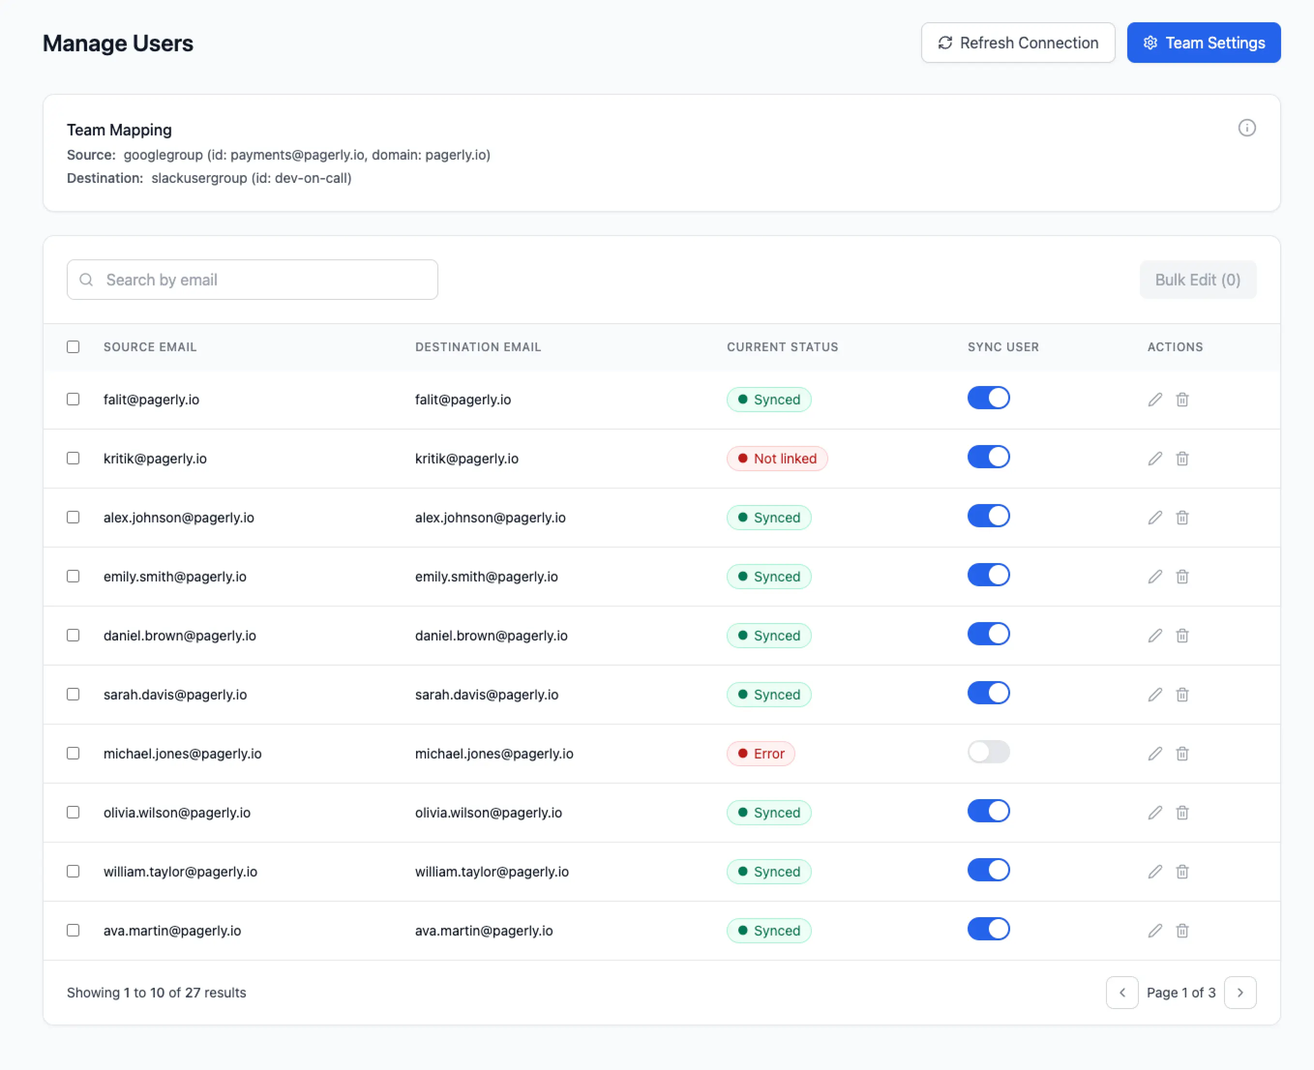Click the Refresh Connection button
Screen dimensions: 1314x1070
1017,43
